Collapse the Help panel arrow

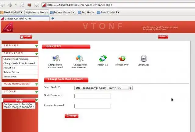(x=37, y=100)
